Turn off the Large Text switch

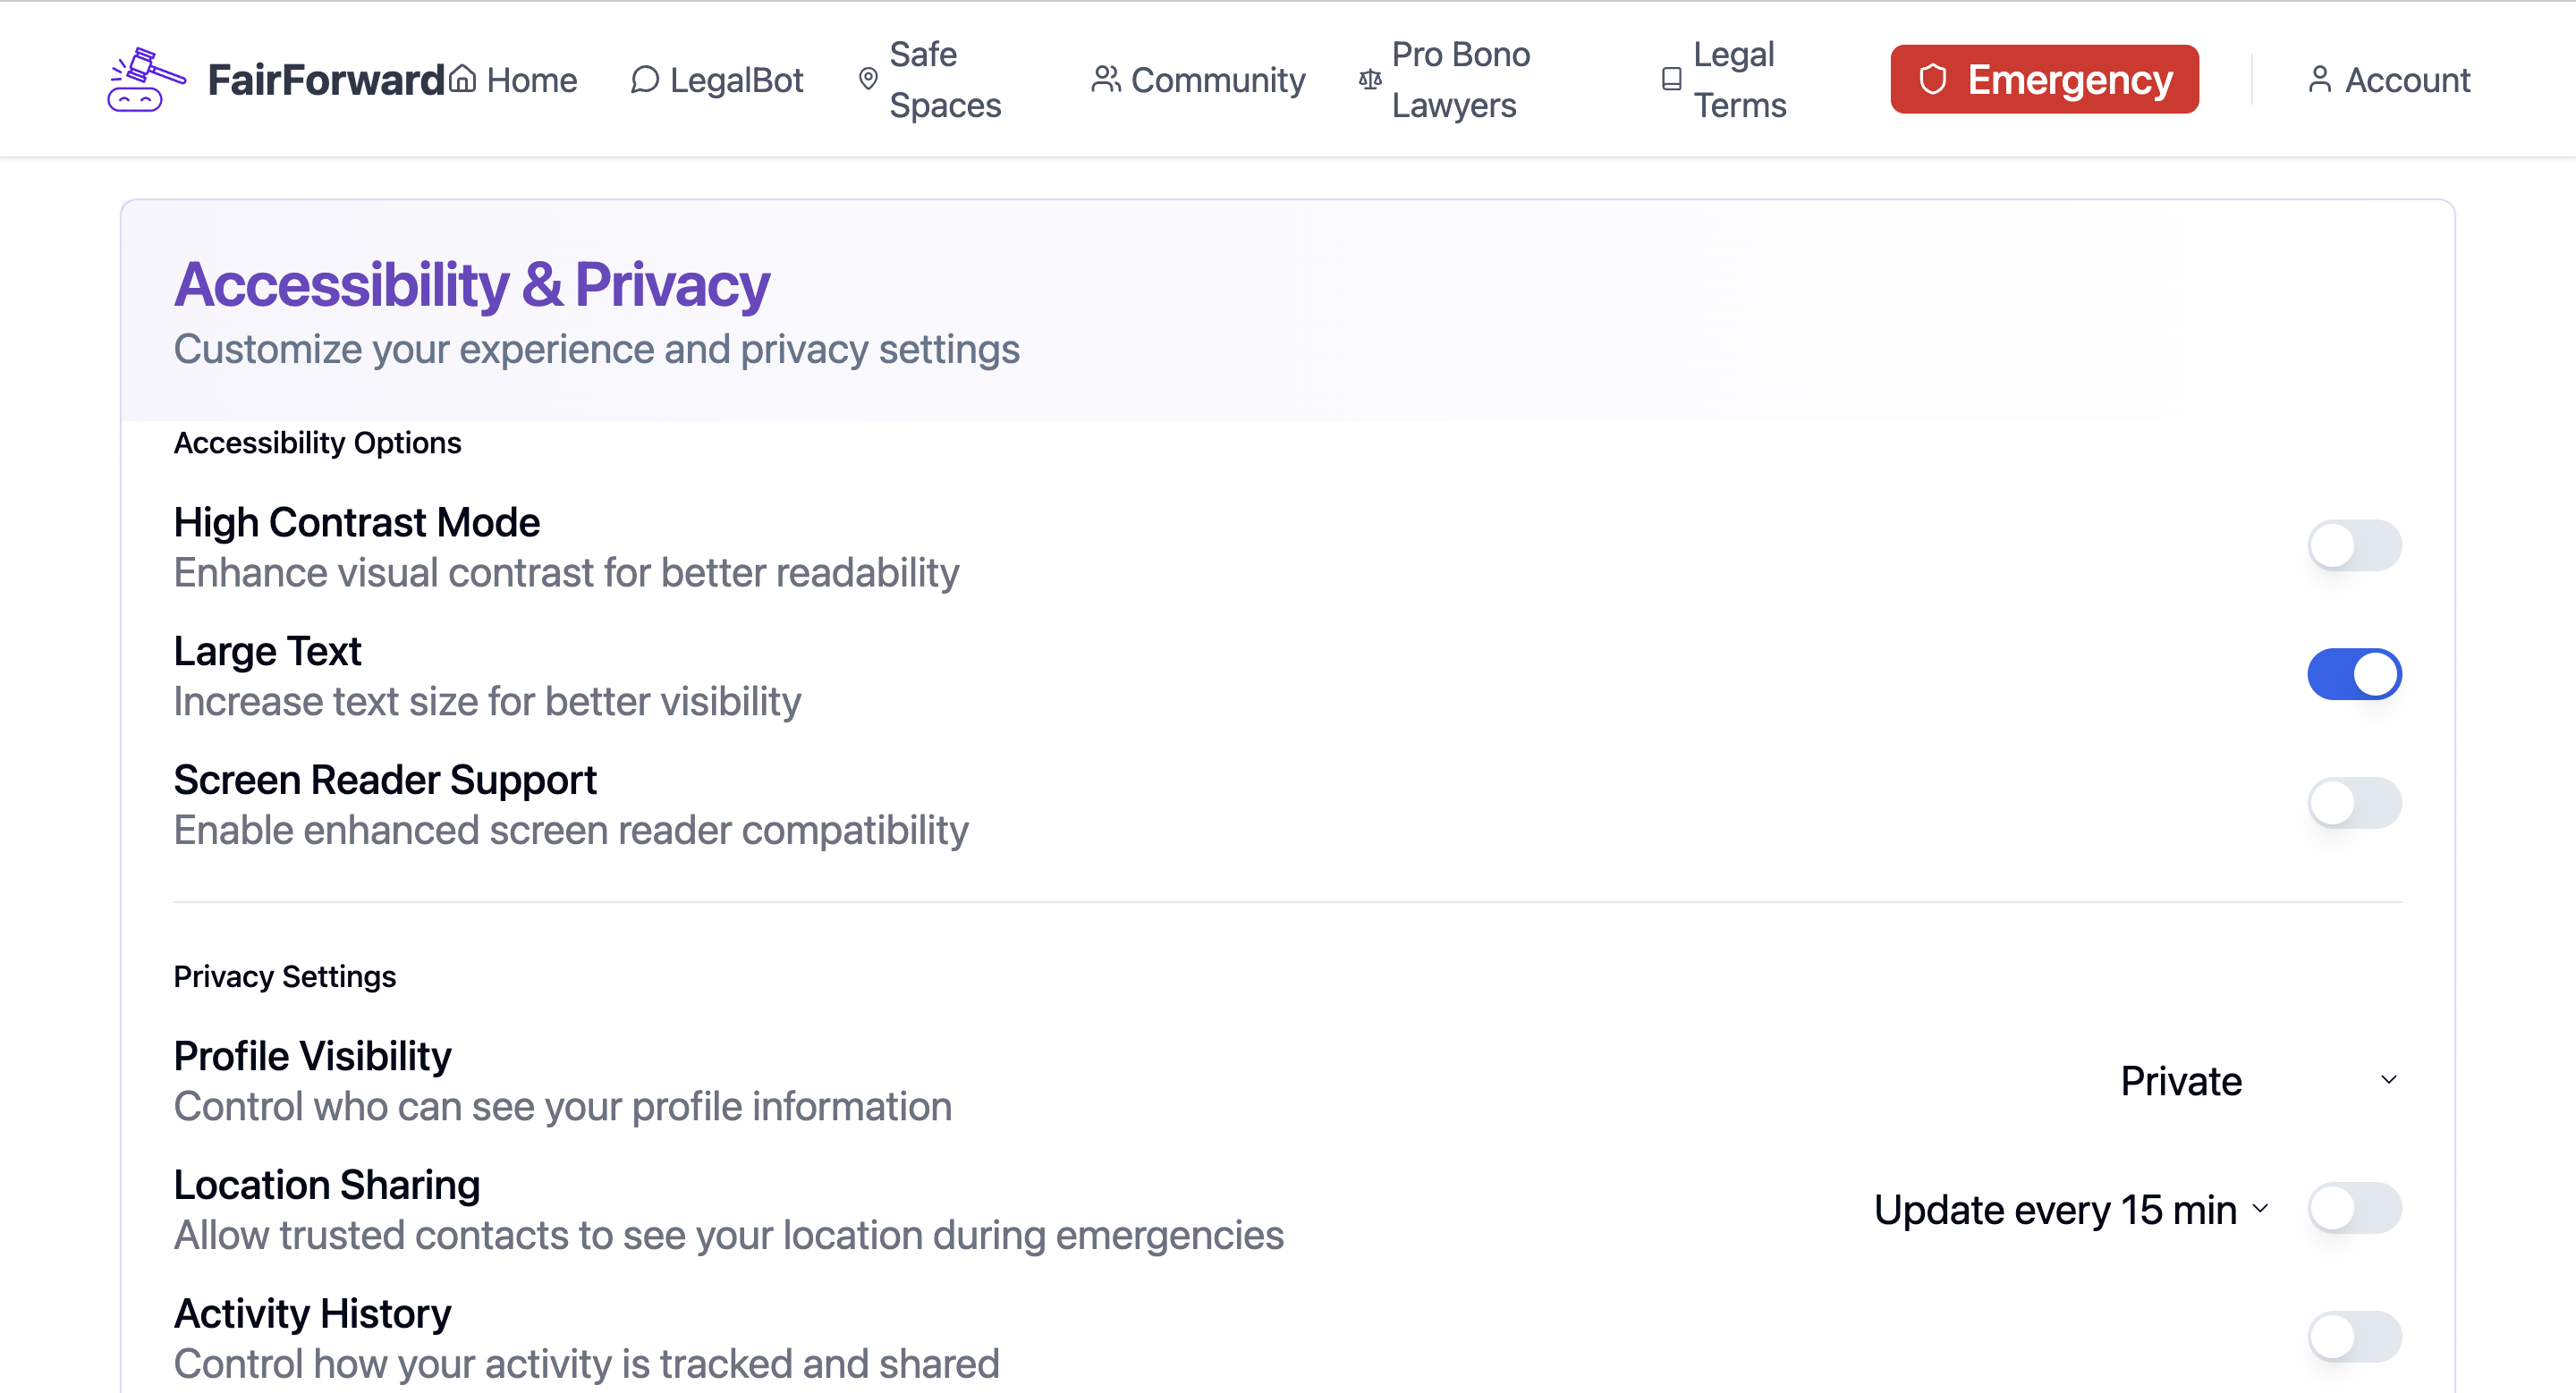click(2353, 674)
